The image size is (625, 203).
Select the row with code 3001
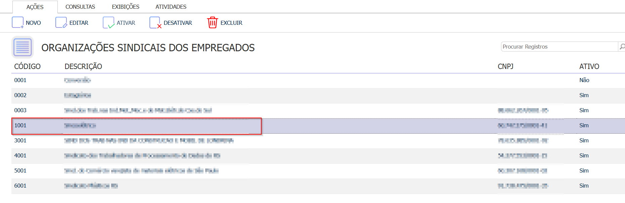pyautogui.click(x=20, y=140)
